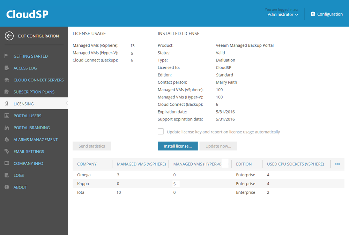
Task: Click the Expiration date value 5/31/2016
Action: 225,112
